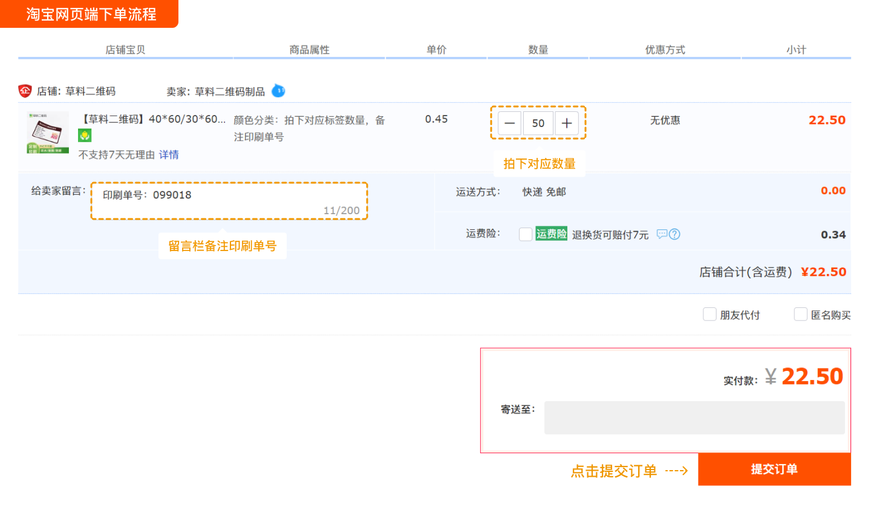Image resolution: width=871 pixels, height=507 pixels.
Task: Click the 商品属性 column header
Action: [x=310, y=50]
